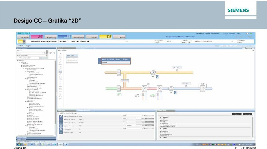Click the System Browser search field
This screenshot has width=267, height=149.
(30, 53)
